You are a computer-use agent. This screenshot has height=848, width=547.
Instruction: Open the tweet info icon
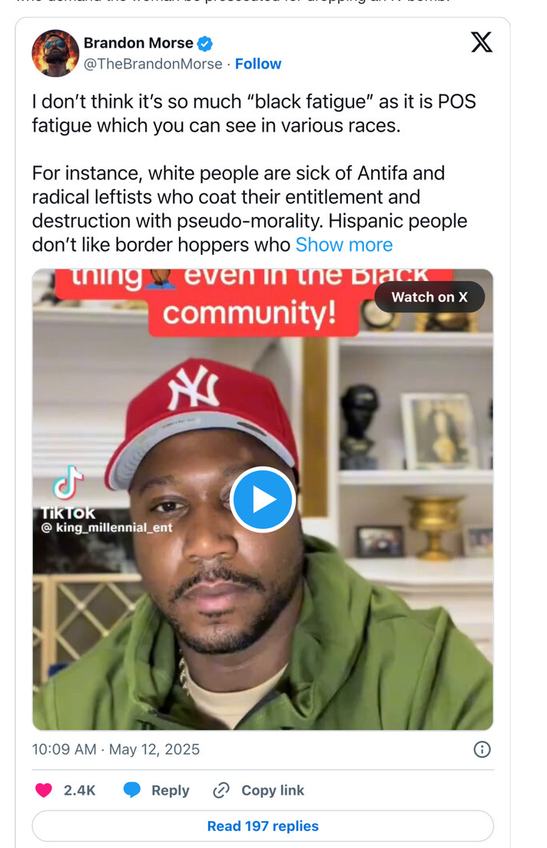[x=482, y=749]
